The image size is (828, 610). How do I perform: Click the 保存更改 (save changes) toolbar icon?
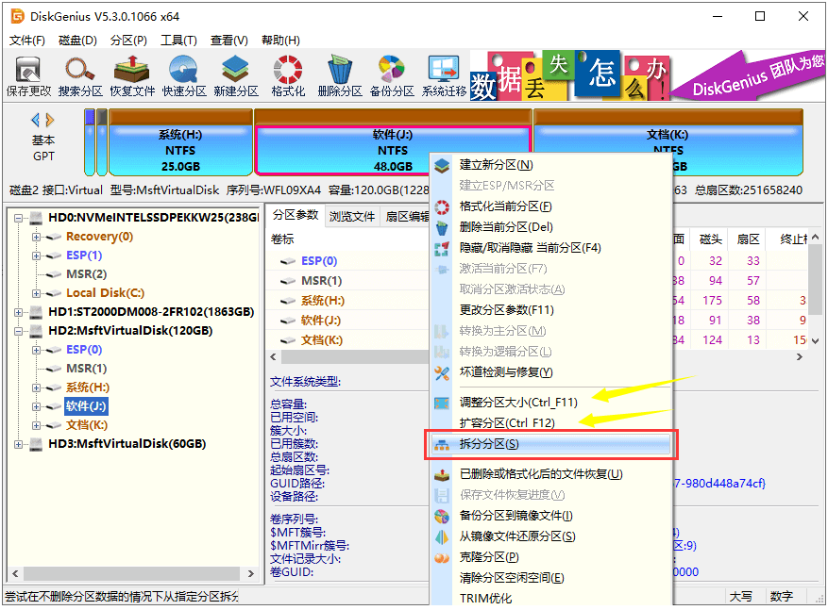click(x=28, y=76)
